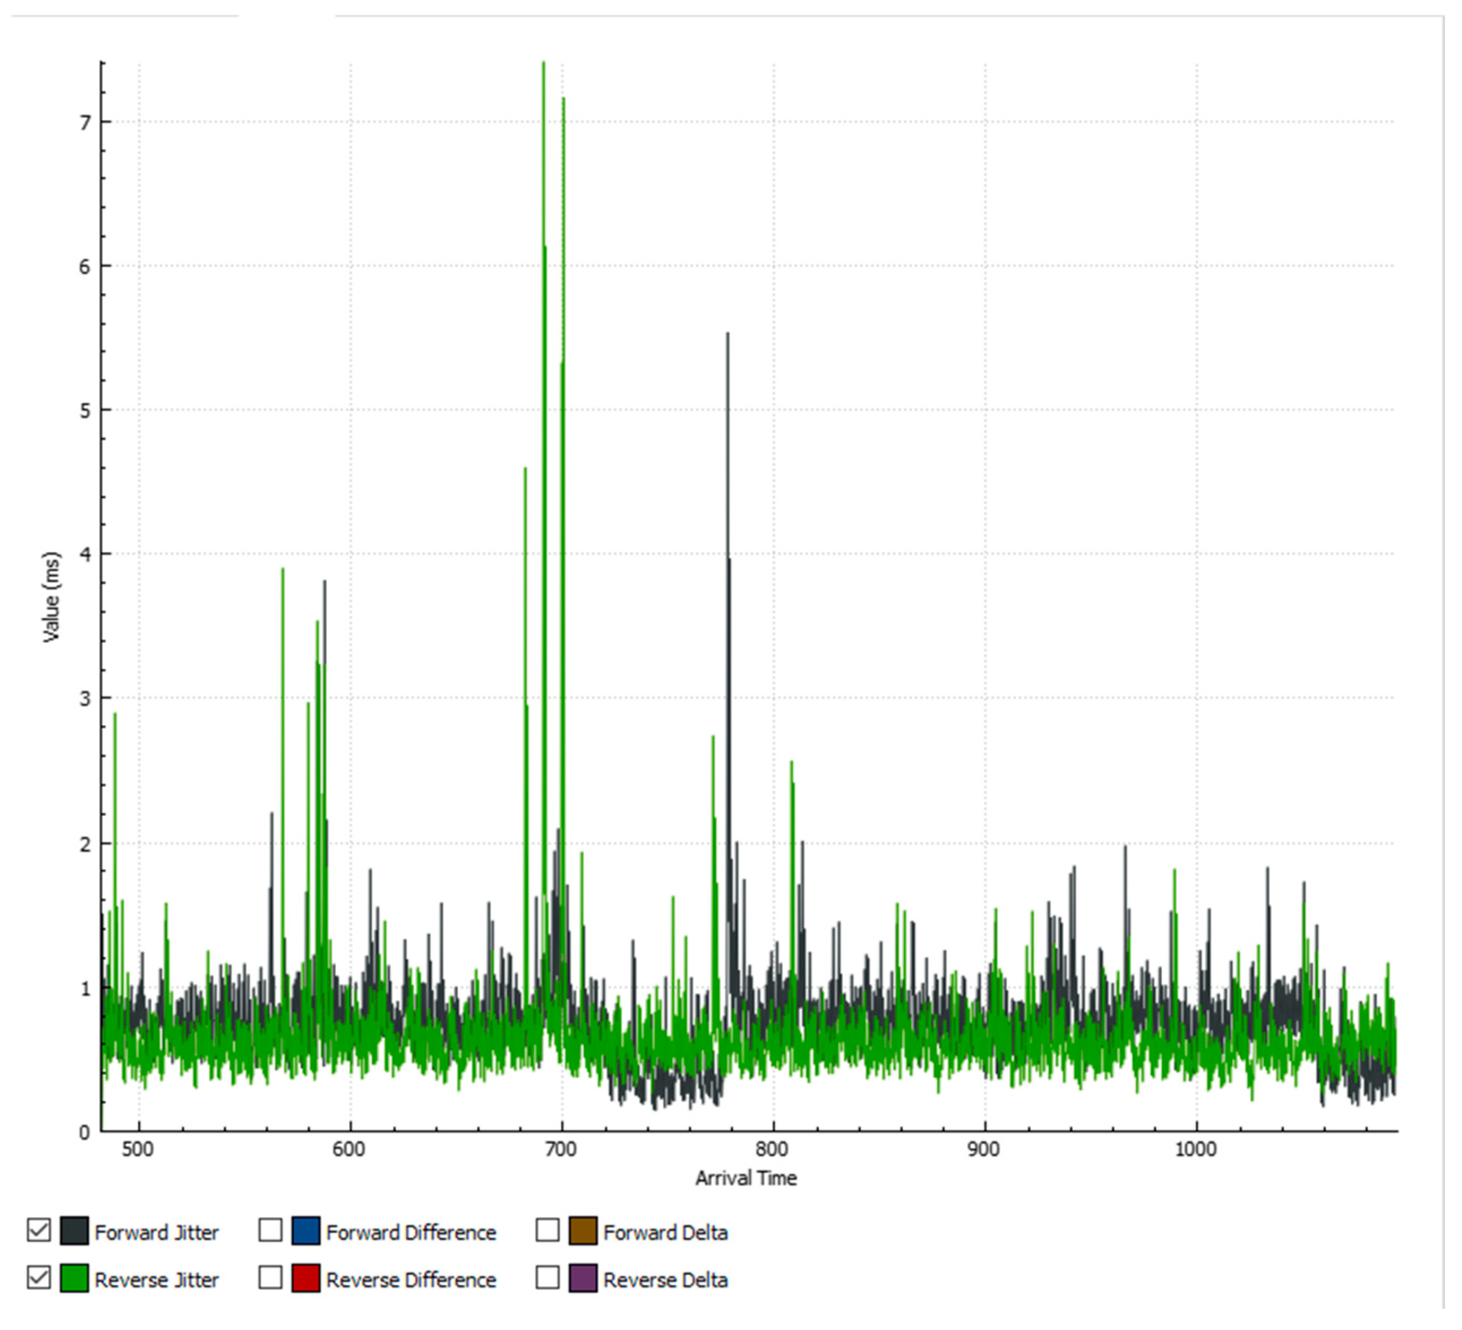
Task: Uncheck the Forward Jitter checkbox
Action: [x=38, y=1230]
